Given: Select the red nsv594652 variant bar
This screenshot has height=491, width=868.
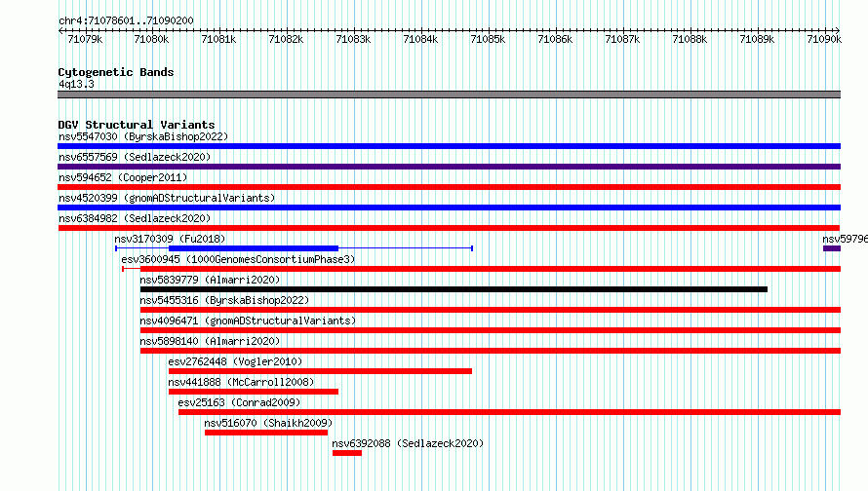Looking at the screenshot, I should pyautogui.click(x=449, y=187).
